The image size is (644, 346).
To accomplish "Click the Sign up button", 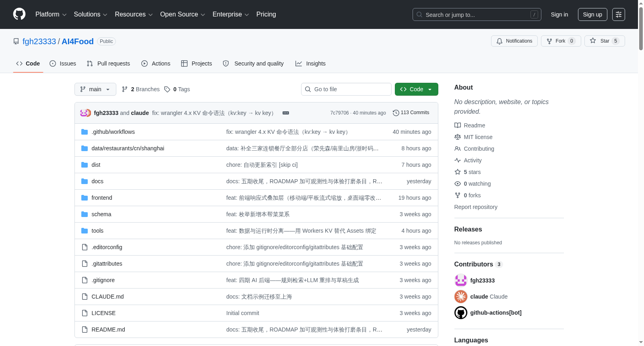I will click(x=592, y=14).
